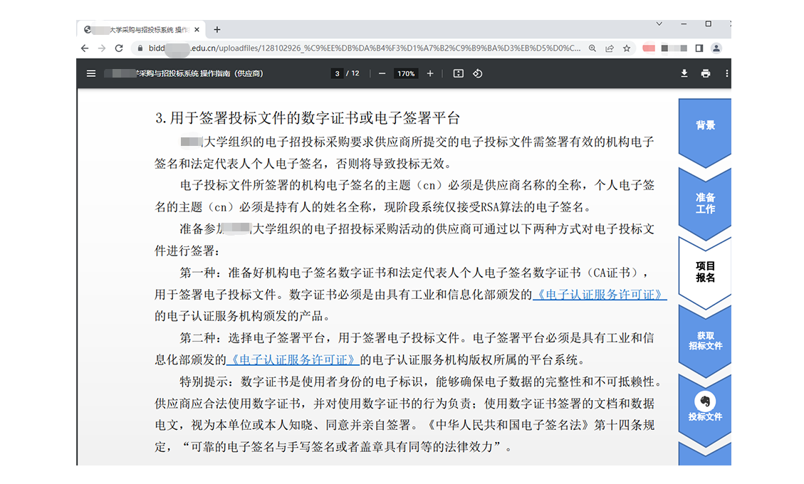Screen dimensions: 804x484
Task: Open the PDF sidebar menu icon
Action: click(90, 73)
